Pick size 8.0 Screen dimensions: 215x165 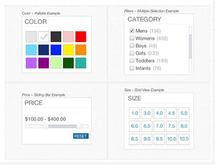click(x=184, y=126)
